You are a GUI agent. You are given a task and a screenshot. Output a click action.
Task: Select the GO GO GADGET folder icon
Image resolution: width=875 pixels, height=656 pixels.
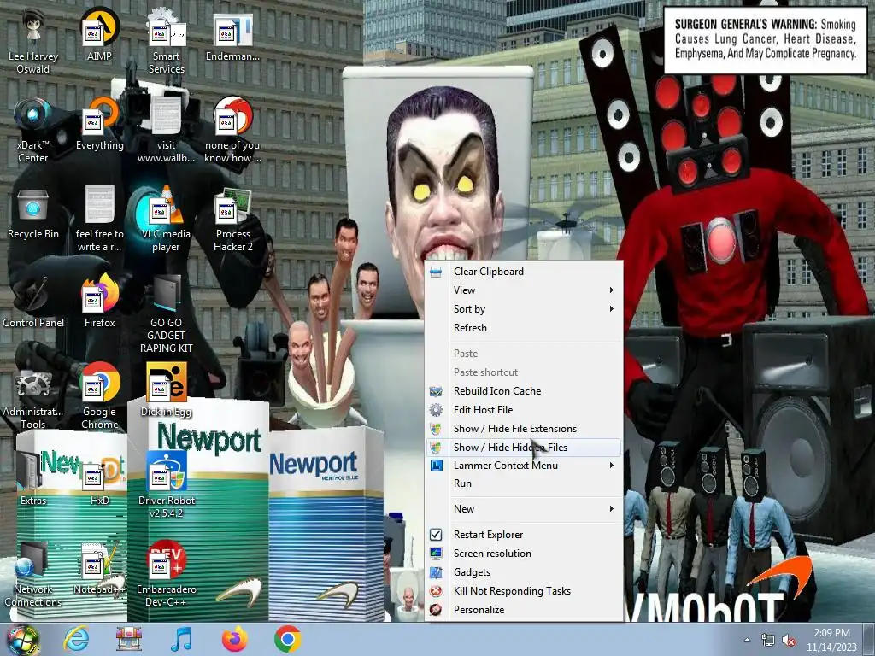(x=167, y=314)
